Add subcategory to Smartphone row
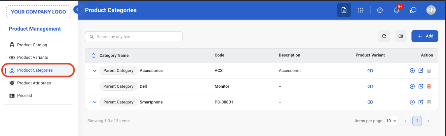 click(412, 102)
